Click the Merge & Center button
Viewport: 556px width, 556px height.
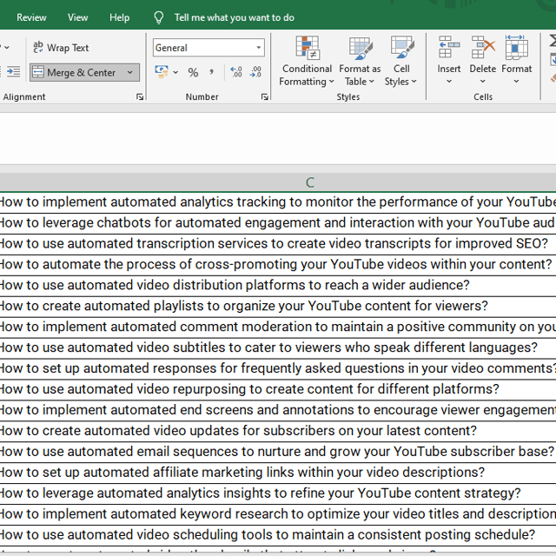(x=76, y=73)
